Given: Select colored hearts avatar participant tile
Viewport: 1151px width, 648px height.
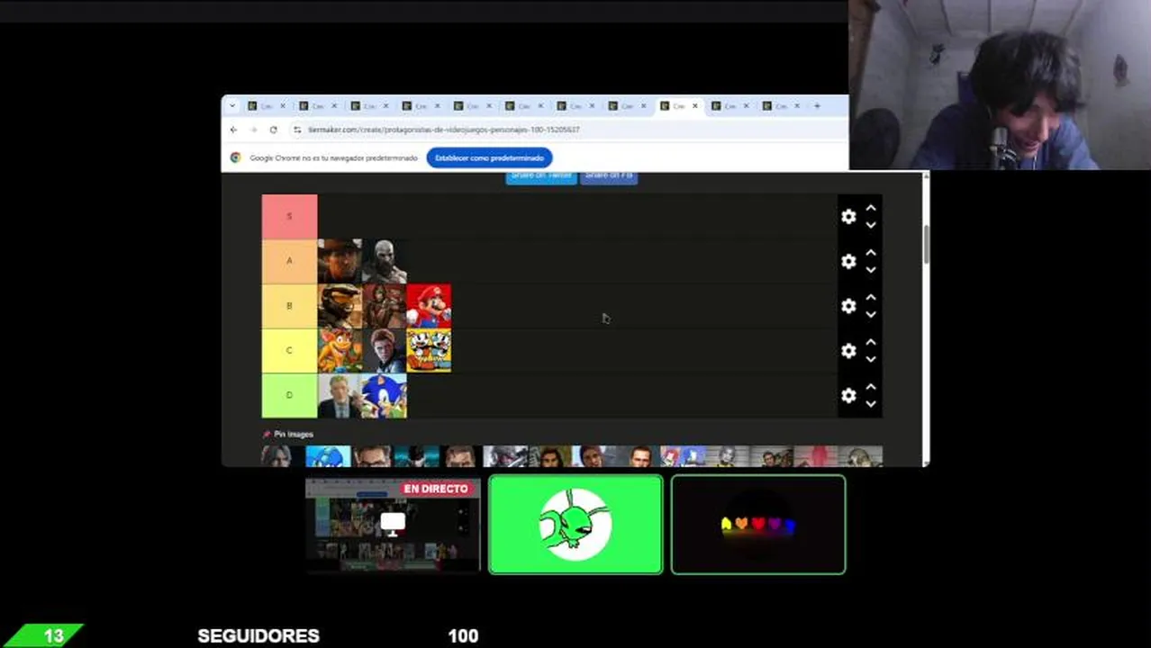Looking at the screenshot, I should tap(758, 525).
